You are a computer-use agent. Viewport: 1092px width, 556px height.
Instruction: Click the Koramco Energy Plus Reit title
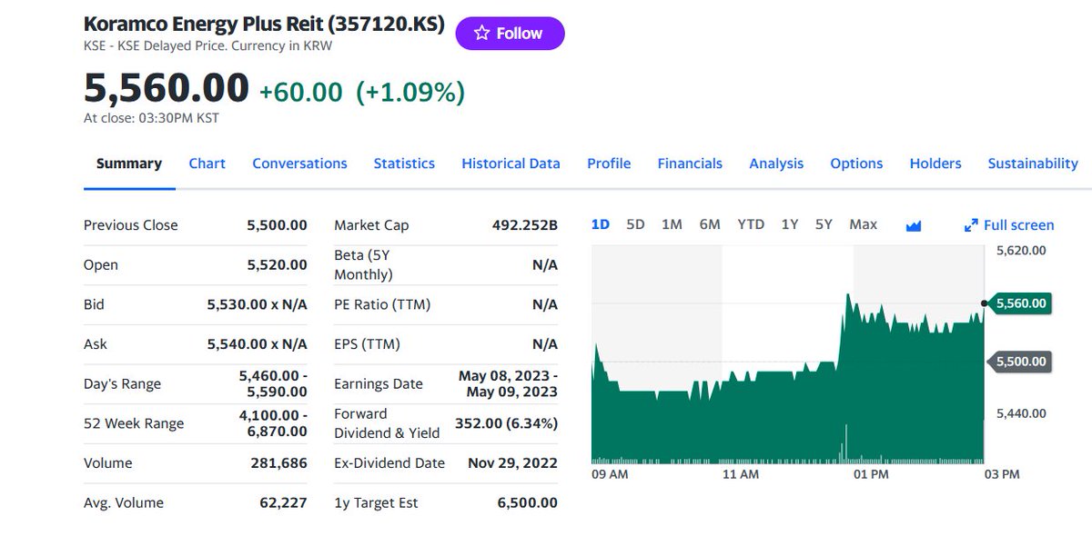[264, 25]
